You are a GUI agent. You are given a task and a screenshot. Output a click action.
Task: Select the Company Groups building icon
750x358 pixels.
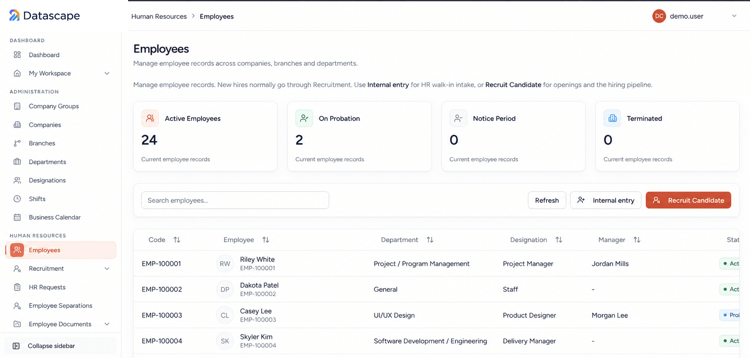tap(17, 106)
